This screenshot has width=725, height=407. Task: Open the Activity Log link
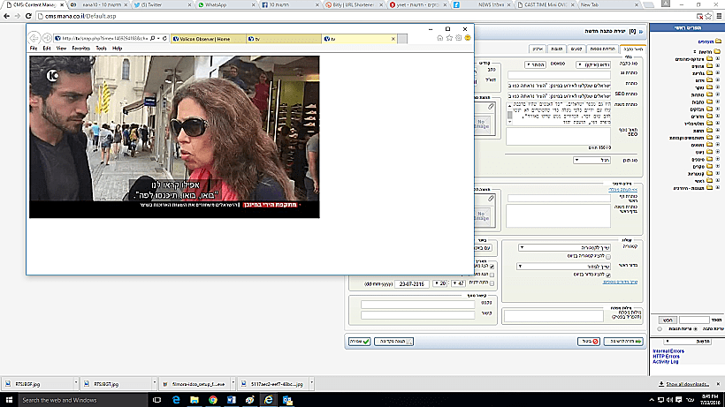[x=665, y=362]
